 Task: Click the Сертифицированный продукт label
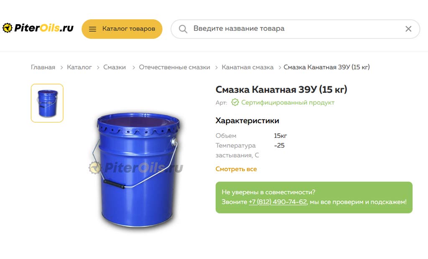288,103
